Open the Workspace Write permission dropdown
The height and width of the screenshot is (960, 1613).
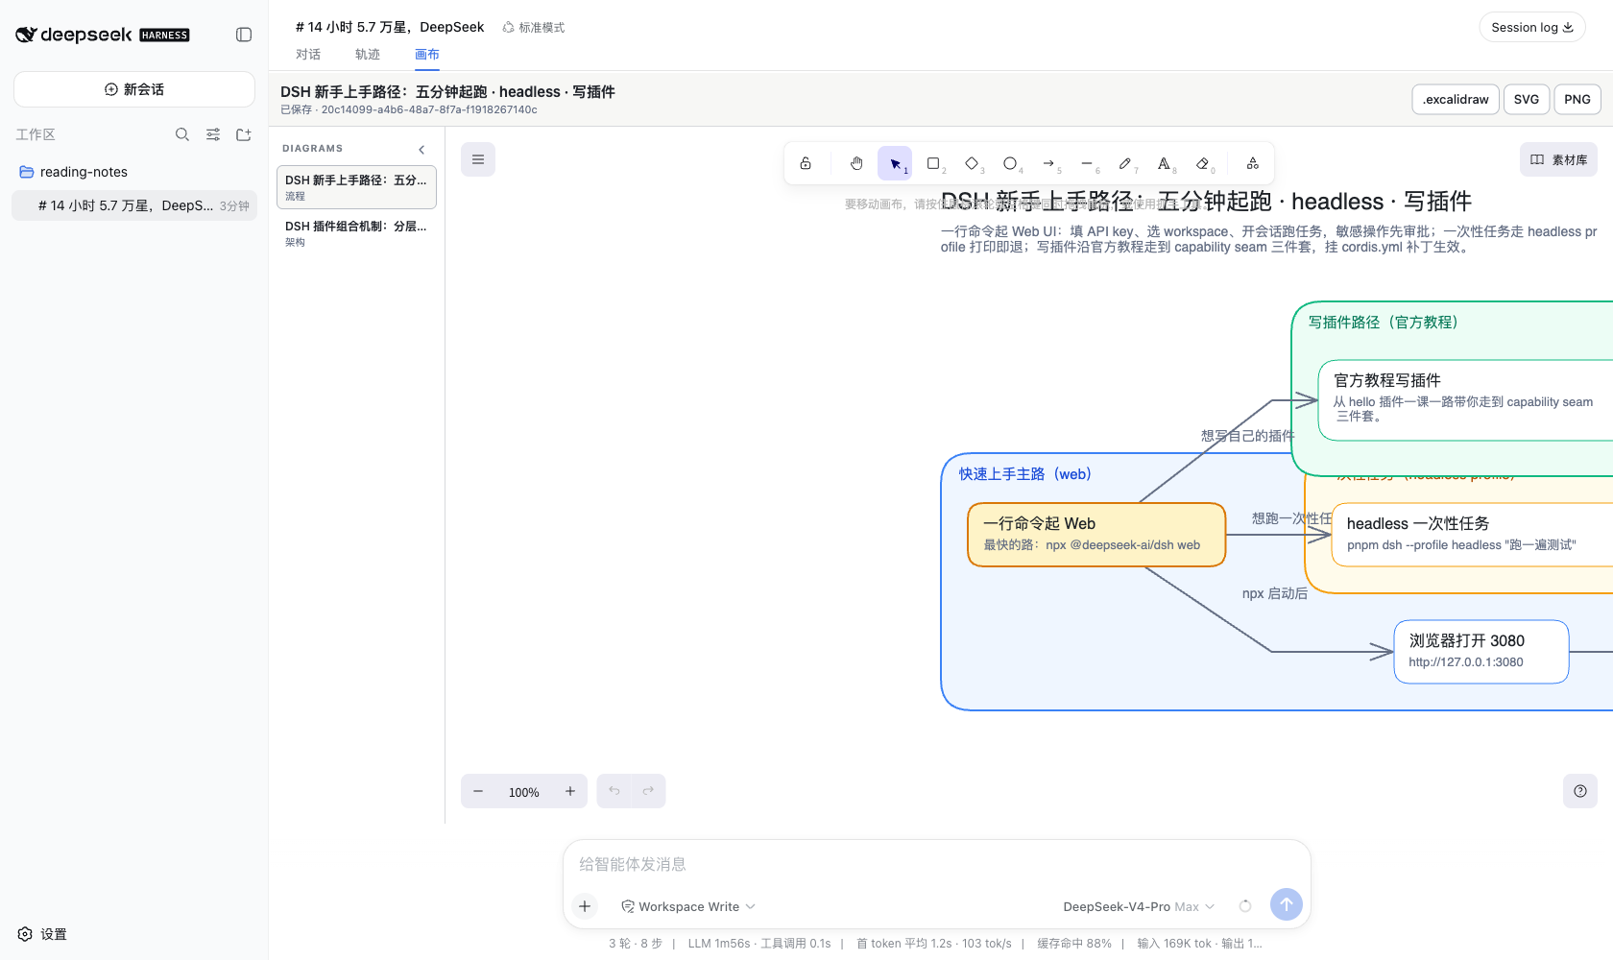688,906
